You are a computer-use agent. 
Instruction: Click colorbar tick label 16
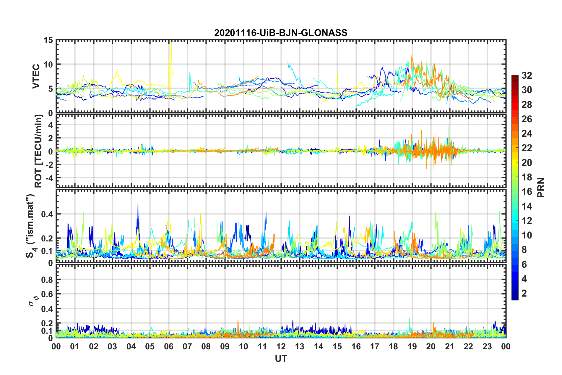tap(527, 192)
